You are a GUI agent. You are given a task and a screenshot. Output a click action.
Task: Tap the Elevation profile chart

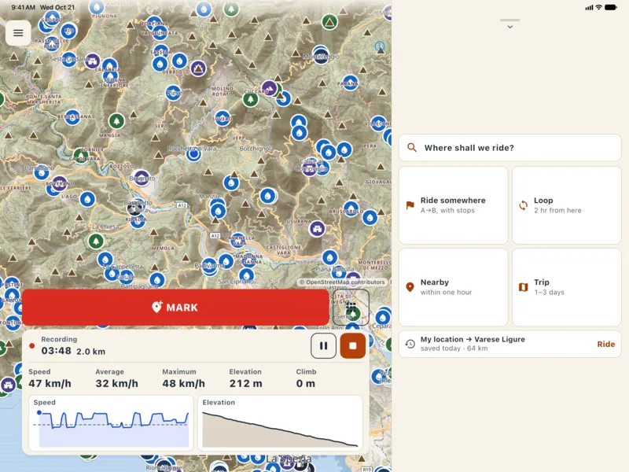pos(281,422)
